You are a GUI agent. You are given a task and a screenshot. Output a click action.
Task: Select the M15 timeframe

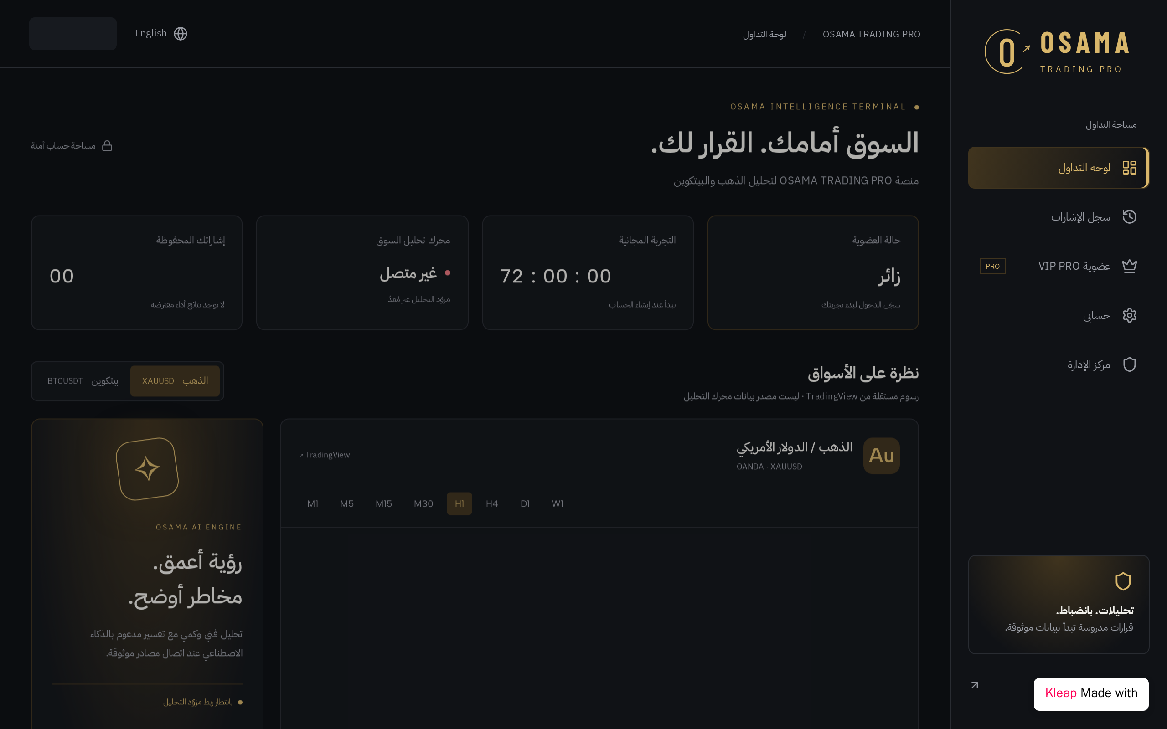tap(384, 504)
